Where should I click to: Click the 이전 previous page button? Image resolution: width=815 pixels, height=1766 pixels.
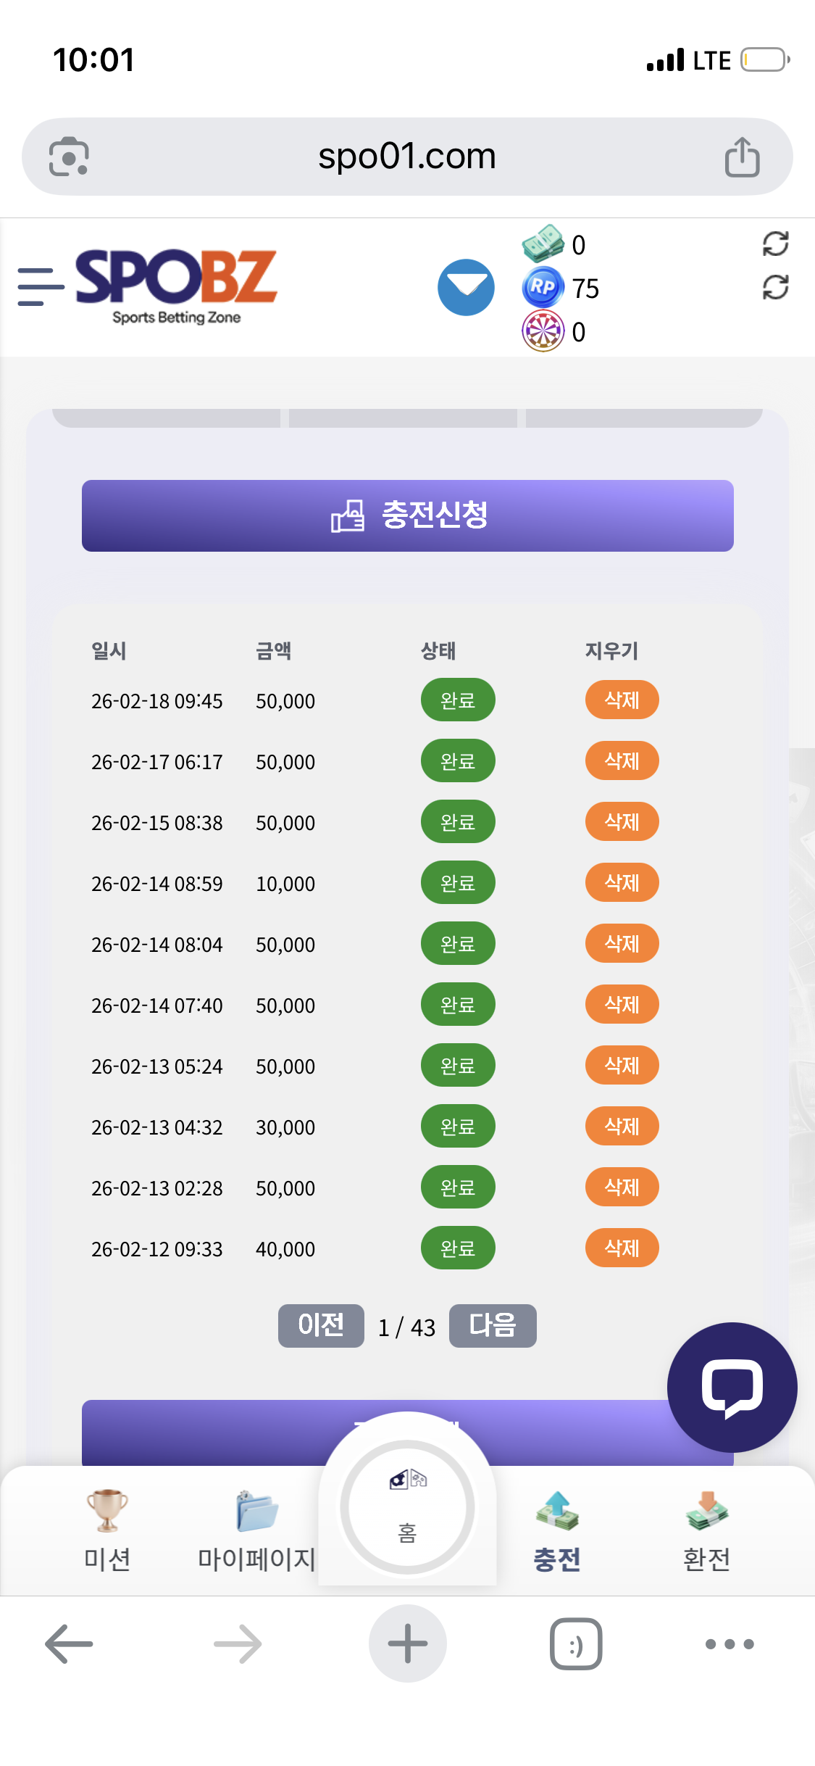click(x=321, y=1326)
